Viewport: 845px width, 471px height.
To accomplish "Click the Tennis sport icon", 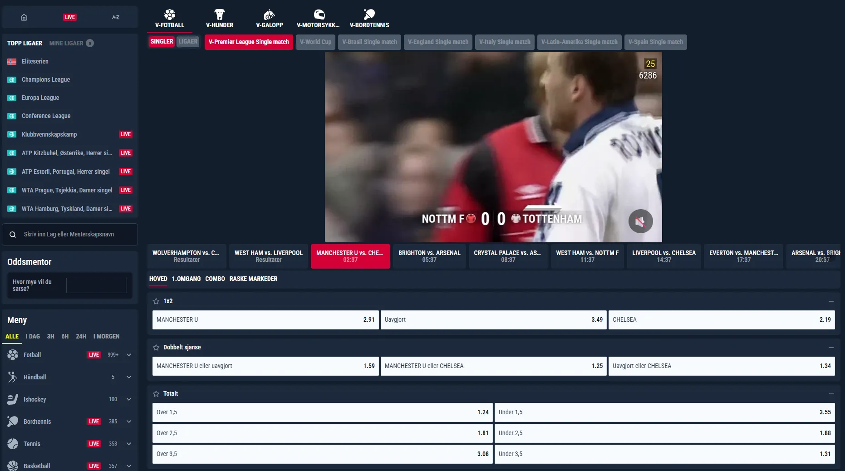I will coord(13,444).
